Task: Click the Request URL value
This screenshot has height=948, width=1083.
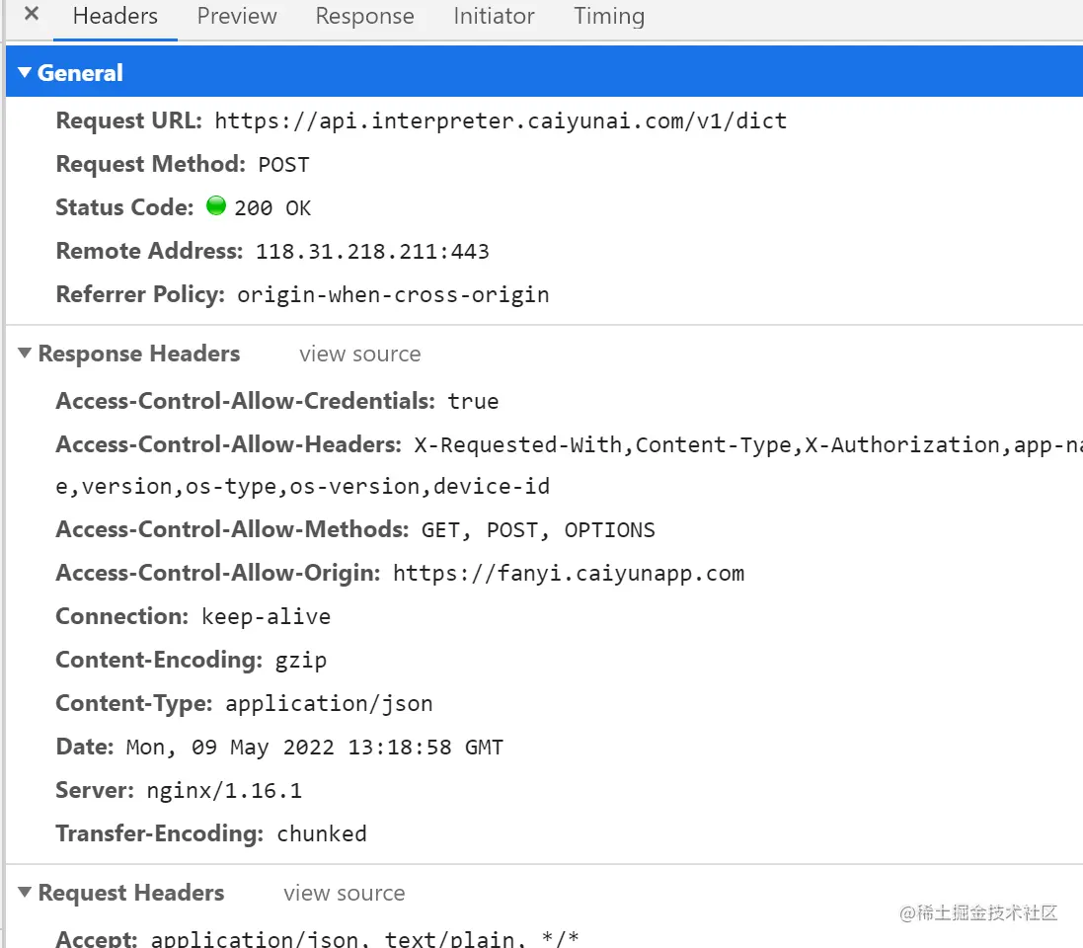Action: [501, 121]
